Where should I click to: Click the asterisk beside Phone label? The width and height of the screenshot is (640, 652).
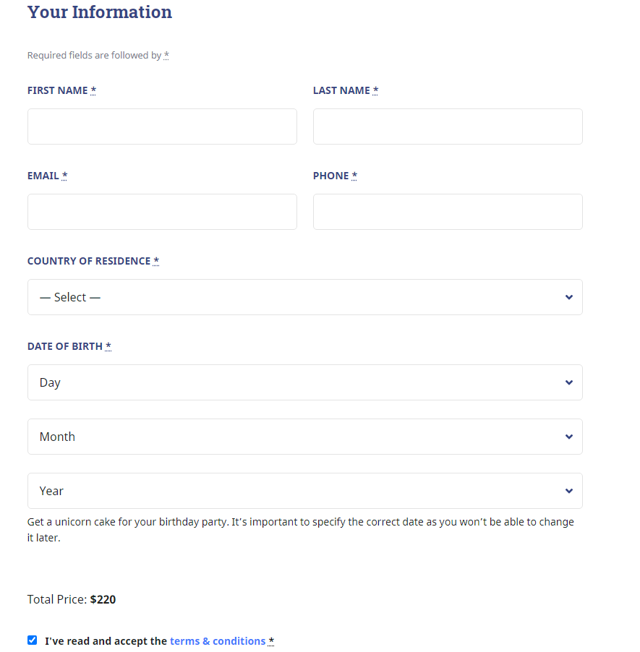(x=354, y=176)
